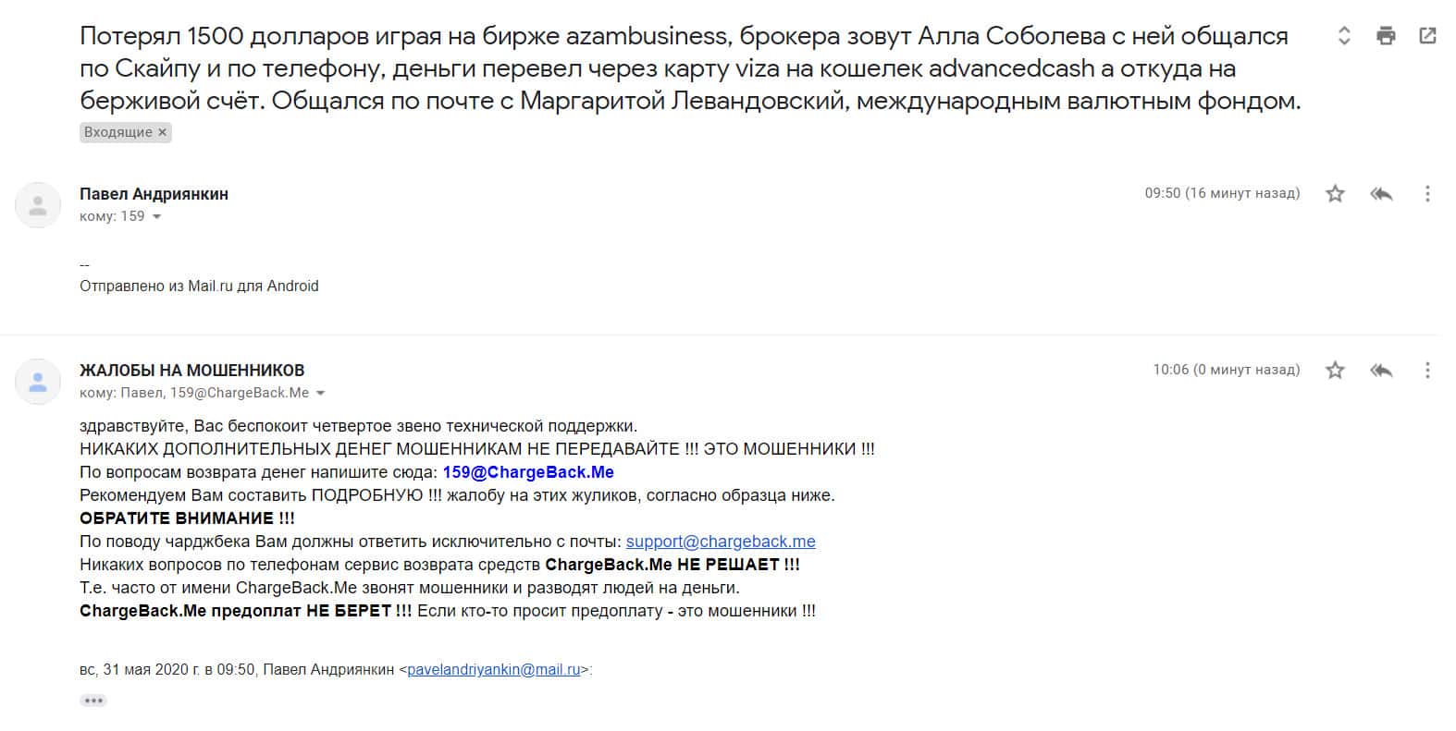Star the ЖАЛОБЫ НА МОШЕННИКОВ message

pos(1335,370)
